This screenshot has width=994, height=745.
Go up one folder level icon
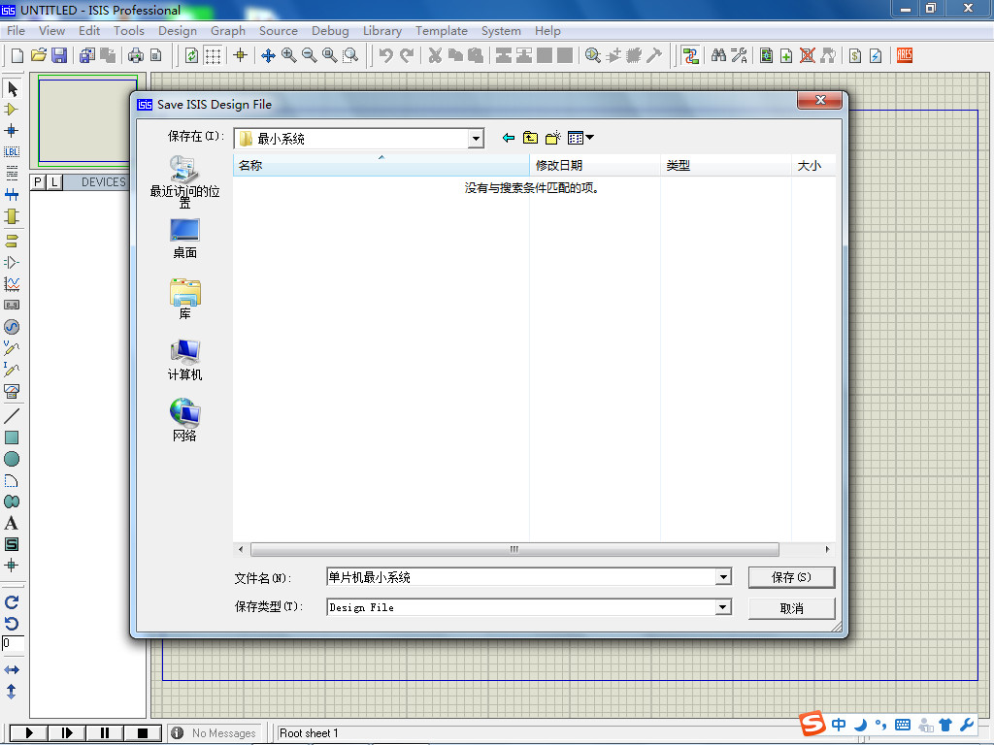[530, 138]
